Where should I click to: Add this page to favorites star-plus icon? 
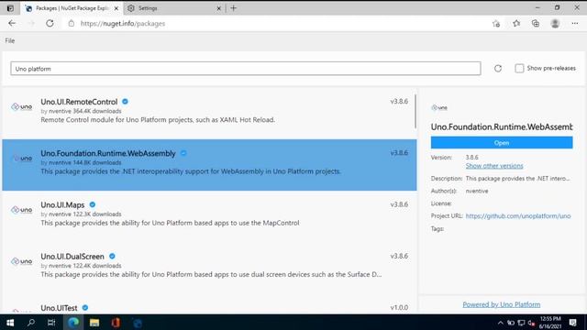click(x=496, y=24)
